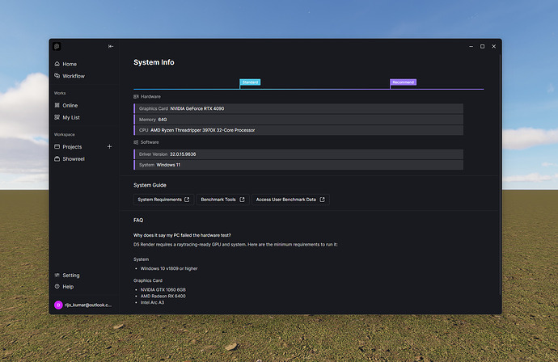Click the external-link icon on System Requirements
The image size is (558, 362).
pos(187,200)
